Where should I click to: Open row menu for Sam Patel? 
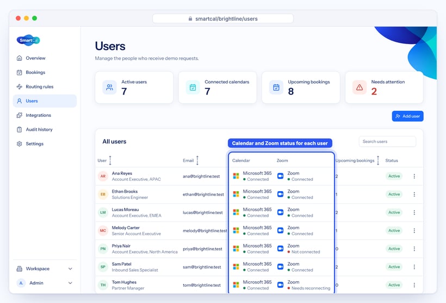click(414, 267)
